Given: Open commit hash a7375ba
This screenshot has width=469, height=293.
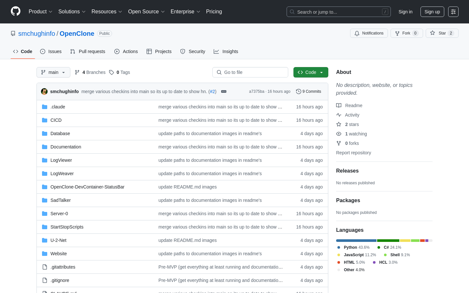Looking at the screenshot, I should (x=257, y=91).
